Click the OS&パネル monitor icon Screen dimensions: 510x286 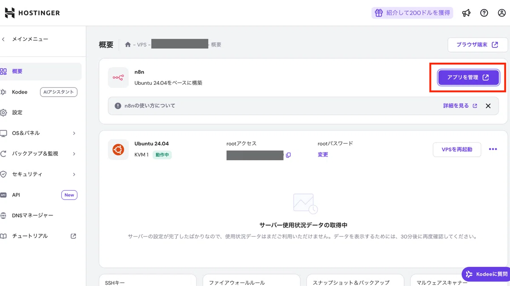click(3, 133)
